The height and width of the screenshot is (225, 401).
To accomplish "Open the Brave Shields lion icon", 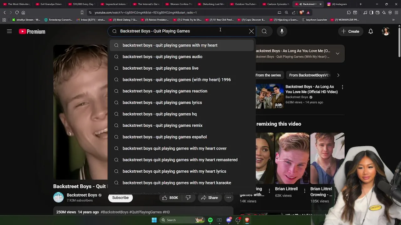I will click(x=301, y=12).
